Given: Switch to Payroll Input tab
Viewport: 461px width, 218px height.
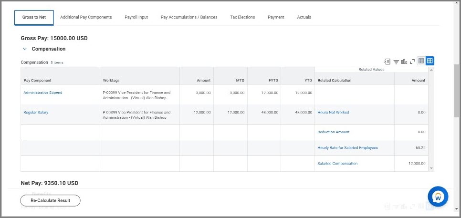Looking at the screenshot, I should click(136, 17).
